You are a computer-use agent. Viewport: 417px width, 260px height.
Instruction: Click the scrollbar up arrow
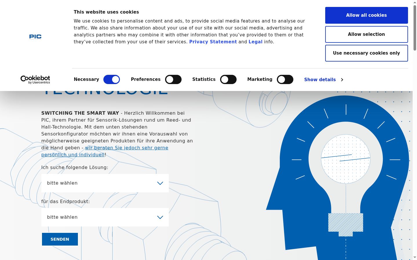[x=415, y=2]
